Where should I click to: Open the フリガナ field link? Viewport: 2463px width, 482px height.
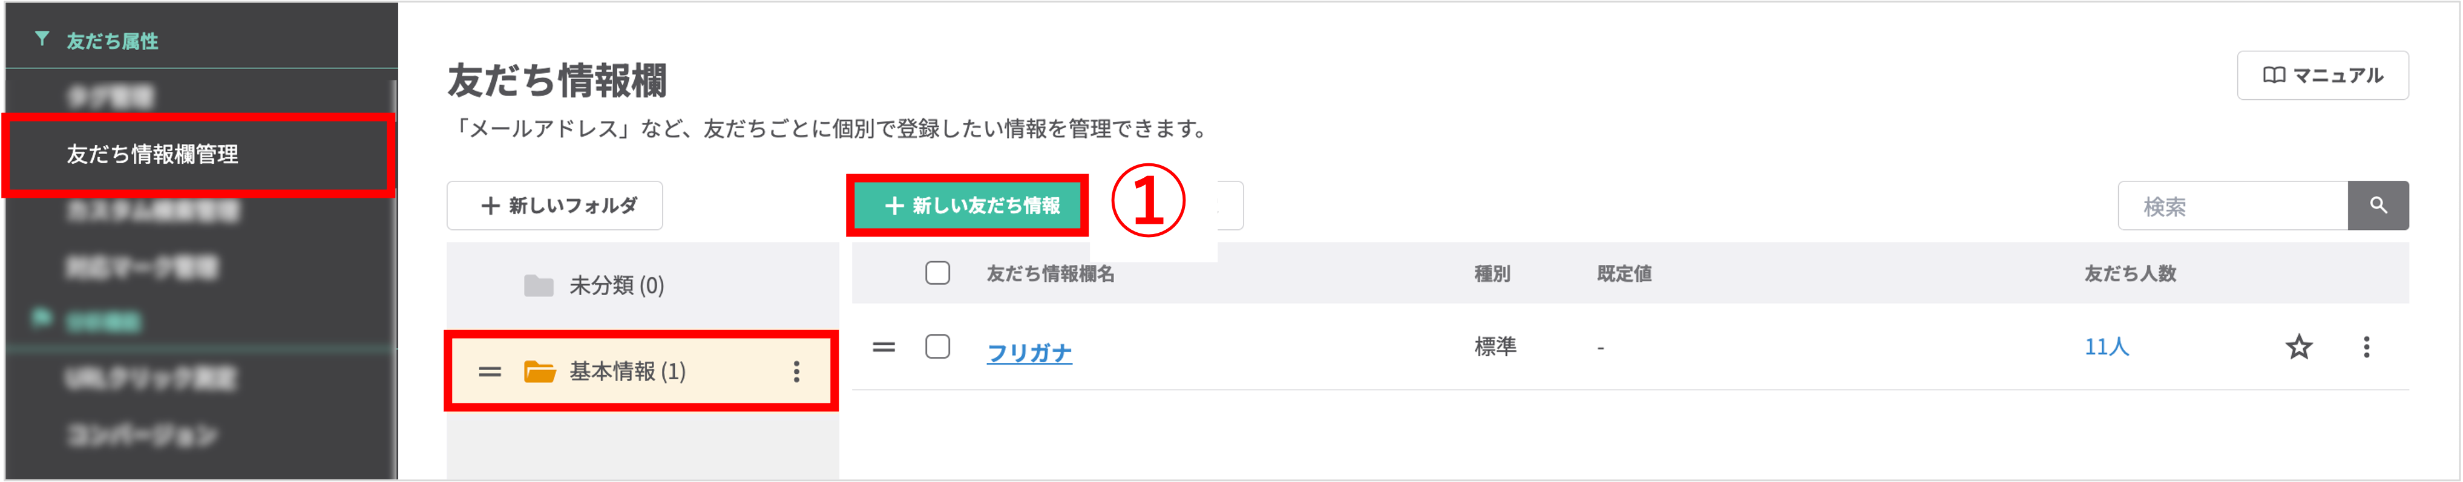pyautogui.click(x=1029, y=353)
